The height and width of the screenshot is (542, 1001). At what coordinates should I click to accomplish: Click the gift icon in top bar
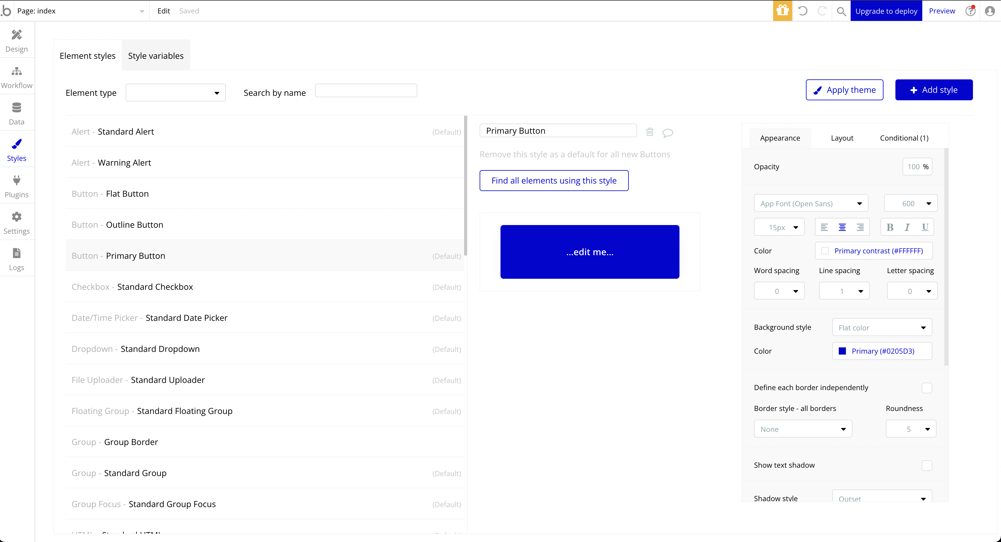click(x=782, y=10)
